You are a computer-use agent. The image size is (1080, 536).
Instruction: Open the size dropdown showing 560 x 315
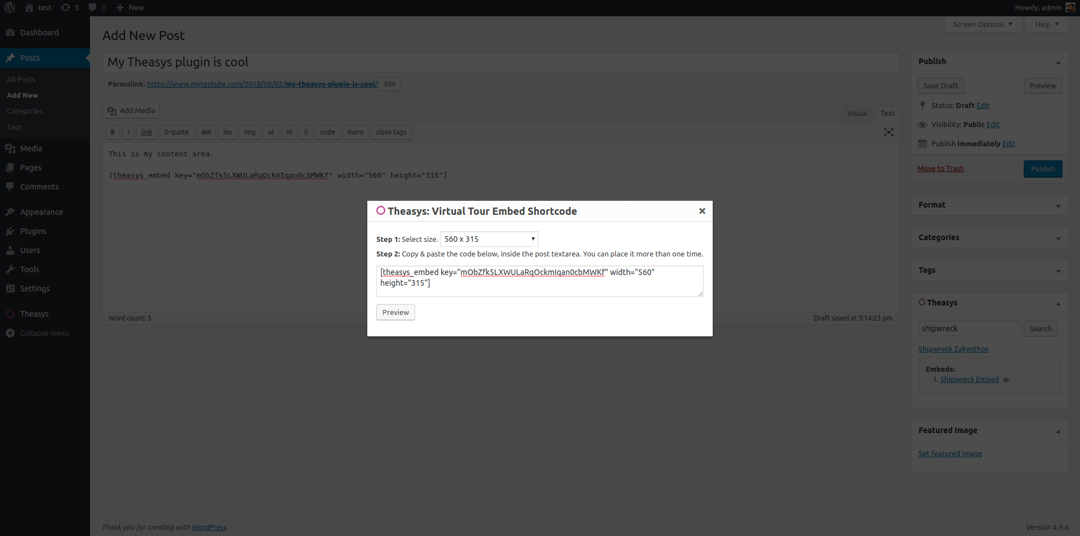tap(489, 239)
